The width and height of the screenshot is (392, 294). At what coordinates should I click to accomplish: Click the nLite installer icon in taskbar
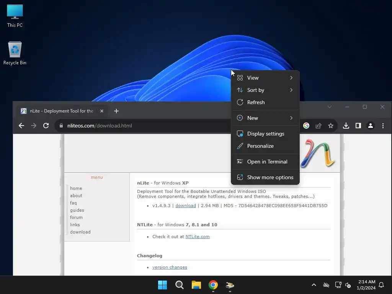tap(230, 285)
